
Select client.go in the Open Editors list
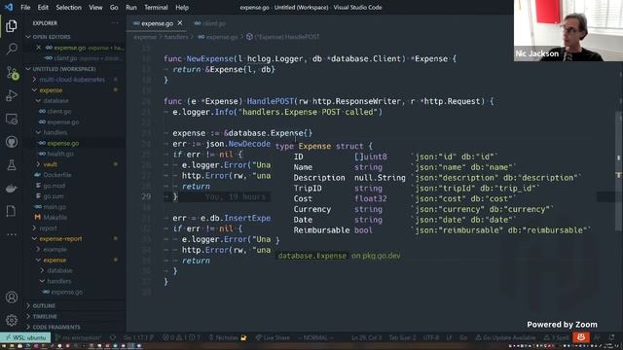click(x=66, y=58)
